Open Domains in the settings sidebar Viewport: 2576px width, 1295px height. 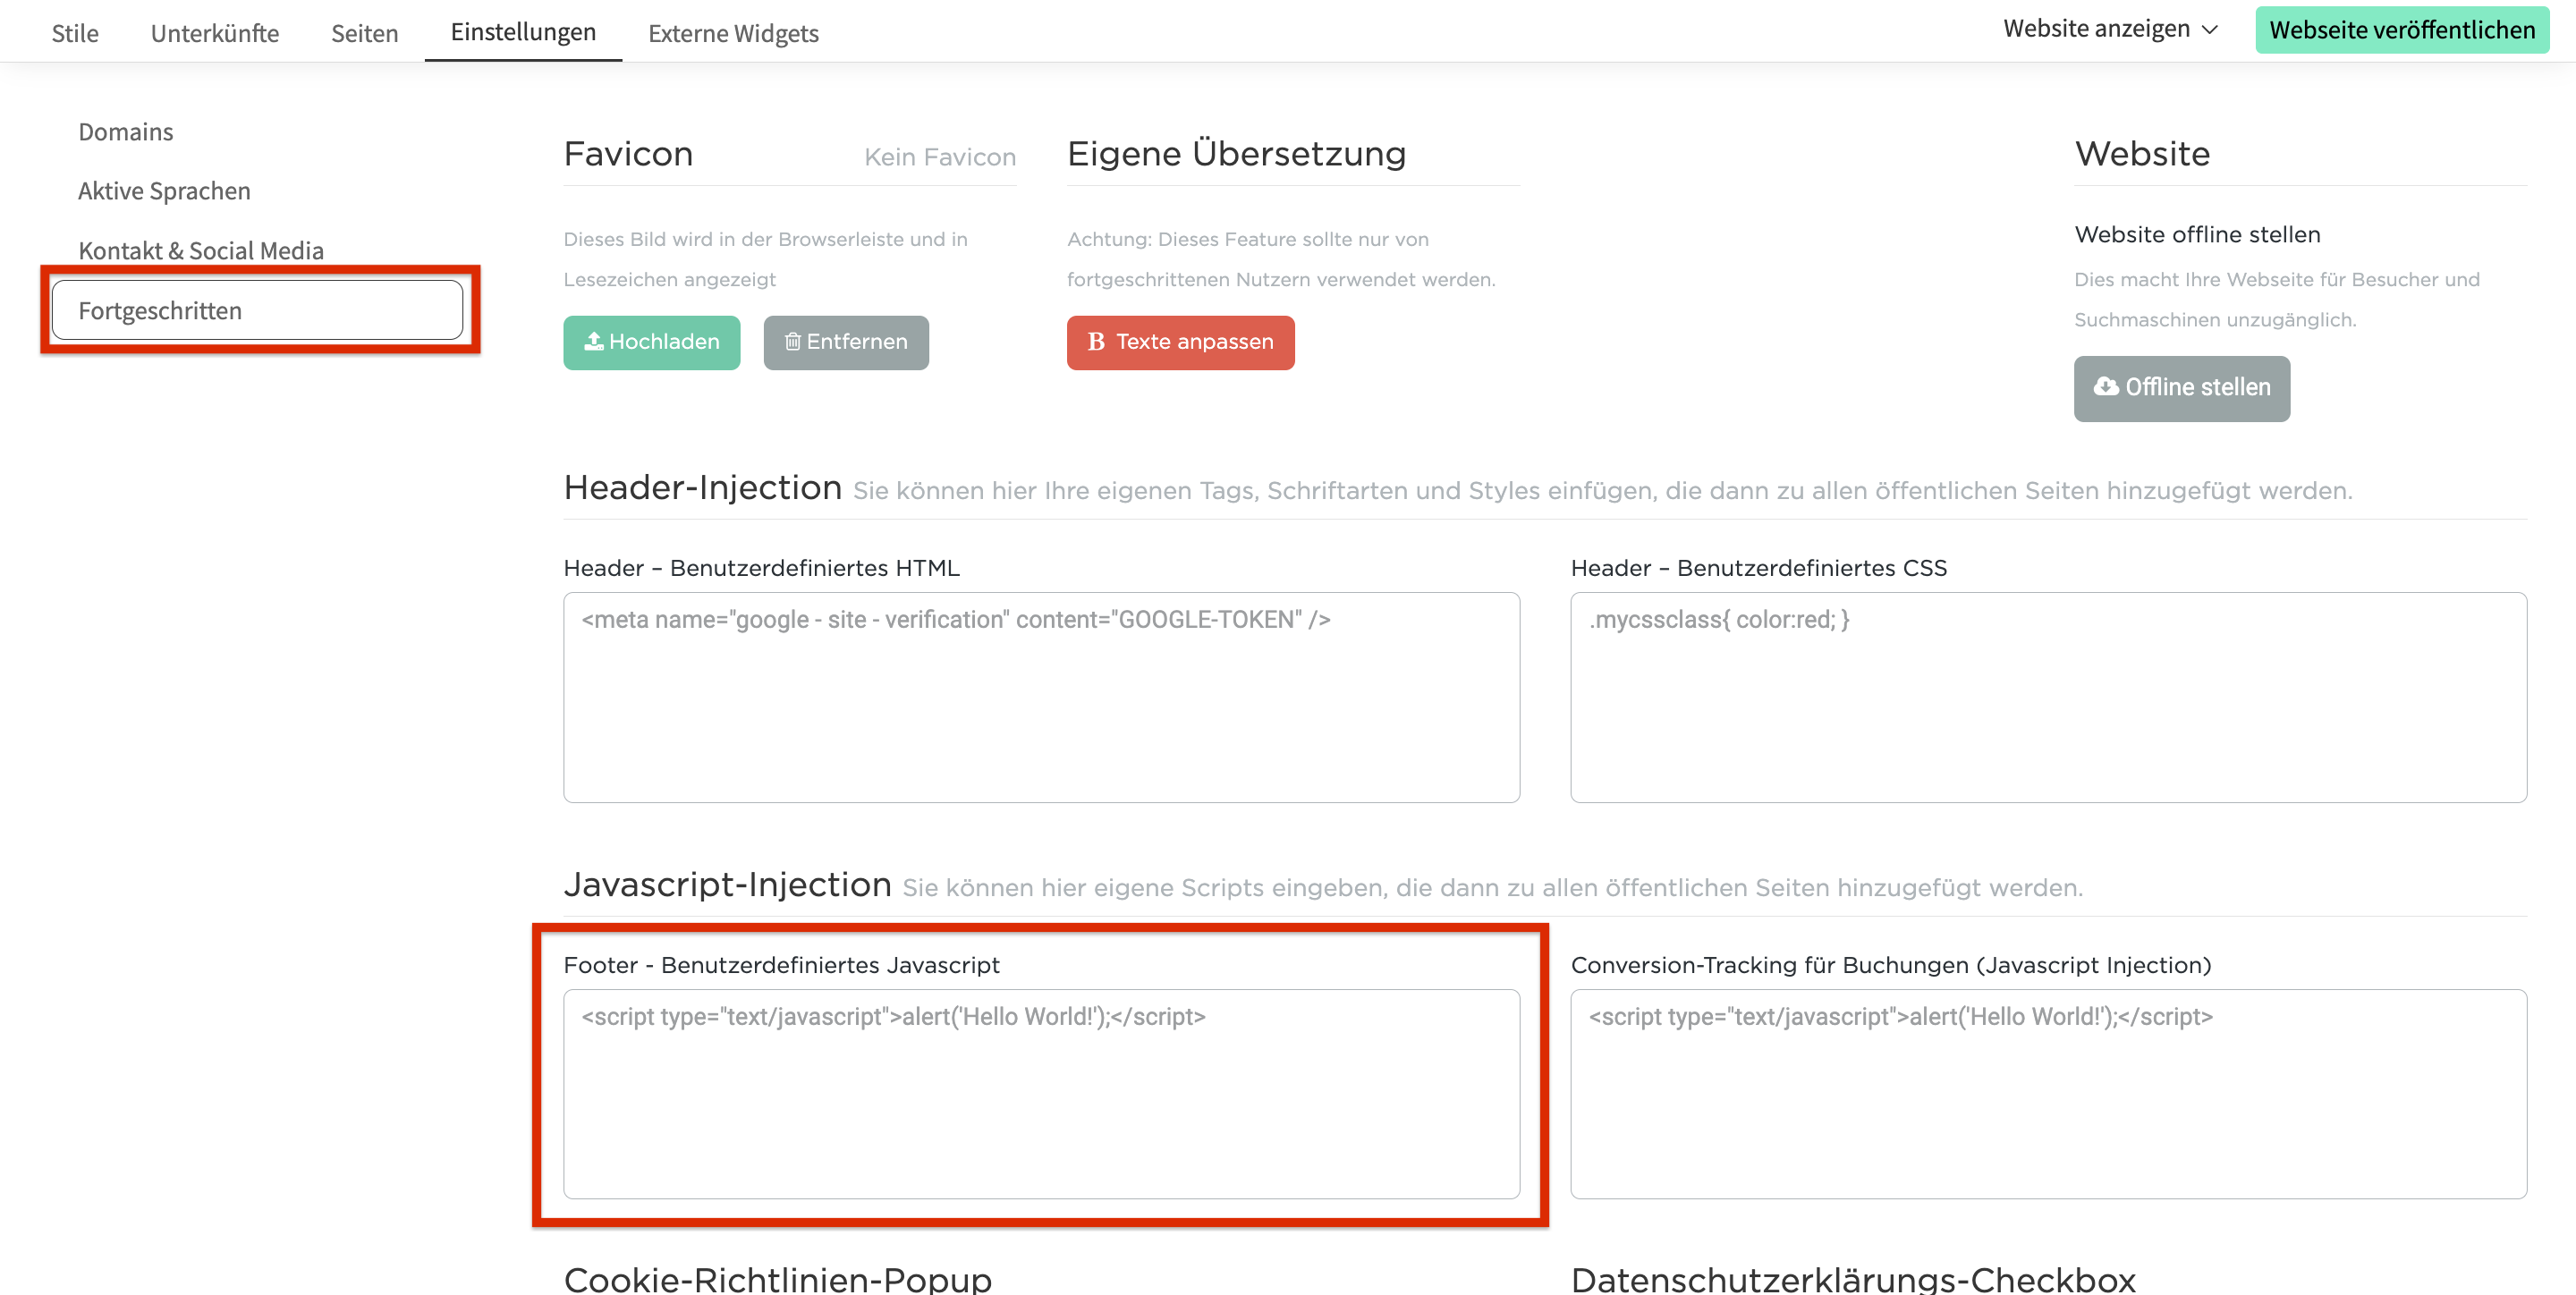(126, 132)
